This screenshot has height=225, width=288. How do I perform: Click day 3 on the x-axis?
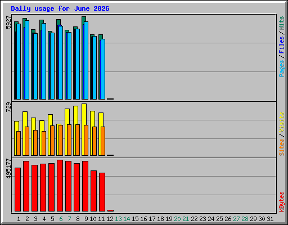(x=35, y=219)
